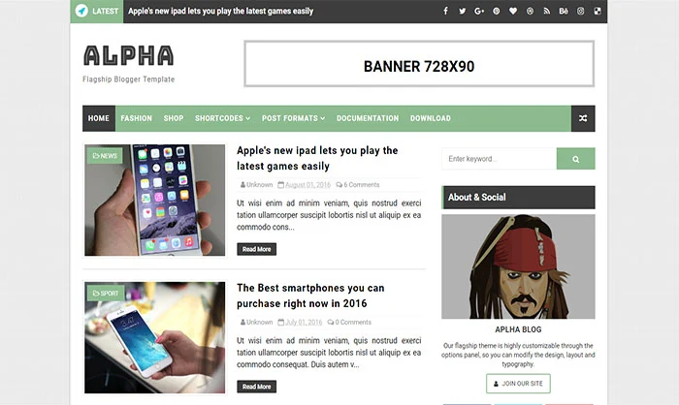Click the heart icon in top bar
Screen dimensions: 679x405
[513, 11]
